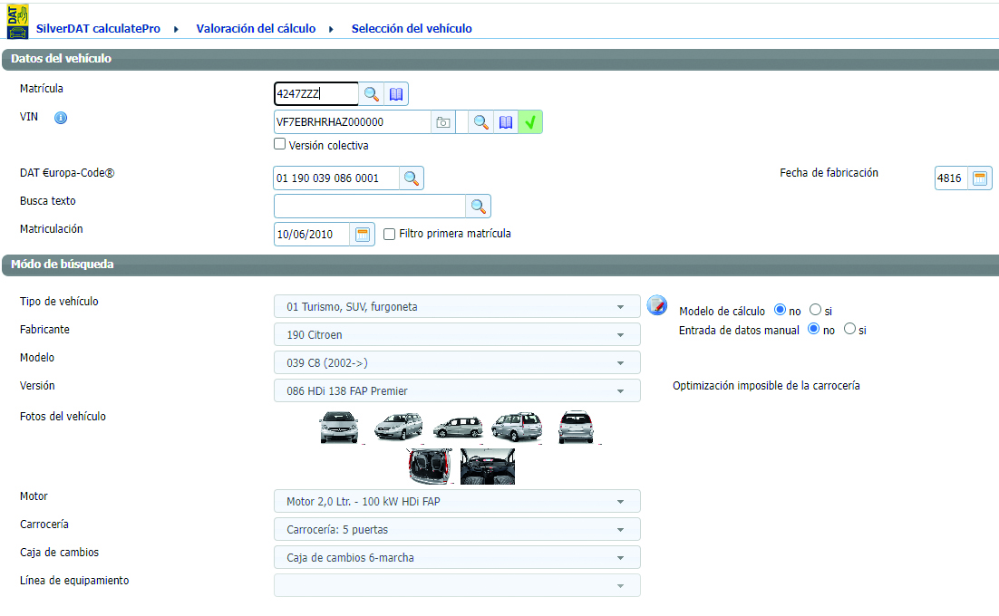Select 'si' for Entrada de datos manual
999x616 pixels.
point(850,329)
